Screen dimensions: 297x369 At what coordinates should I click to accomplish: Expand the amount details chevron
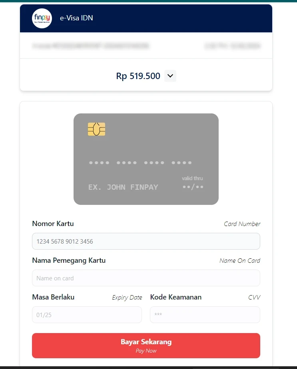pyautogui.click(x=170, y=76)
